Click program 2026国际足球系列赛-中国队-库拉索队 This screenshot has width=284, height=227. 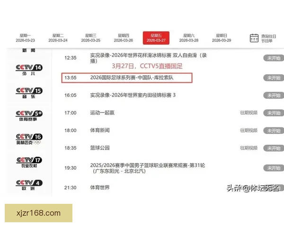click(x=132, y=78)
